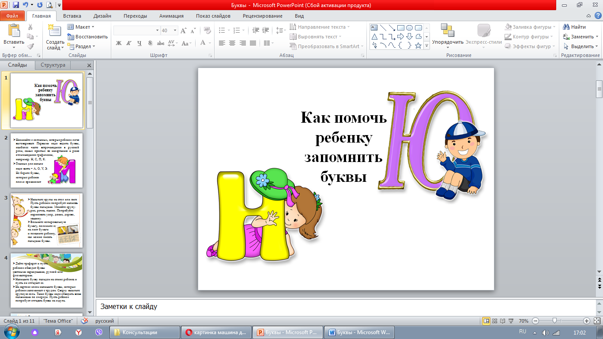Open Выделить select dropdown

580,46
